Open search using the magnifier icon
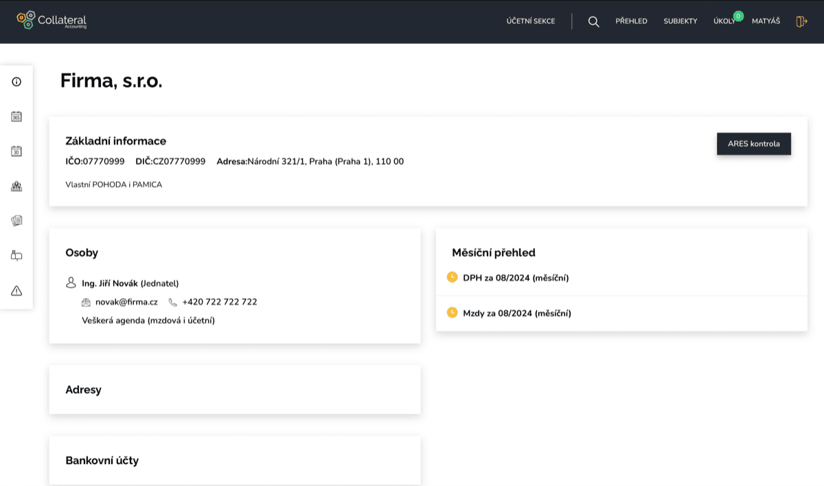Viewport: 824px width, 486px height. 593,21
